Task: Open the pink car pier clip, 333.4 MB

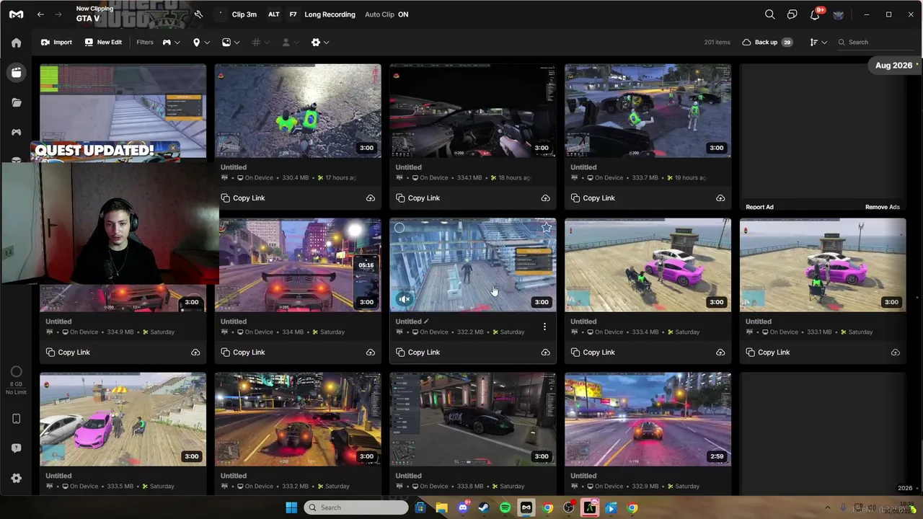Action: (x=648, y=265)
